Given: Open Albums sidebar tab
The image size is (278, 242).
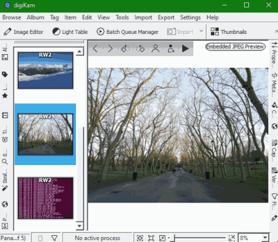Looking at the screenshot, I should tap(5, 52).
